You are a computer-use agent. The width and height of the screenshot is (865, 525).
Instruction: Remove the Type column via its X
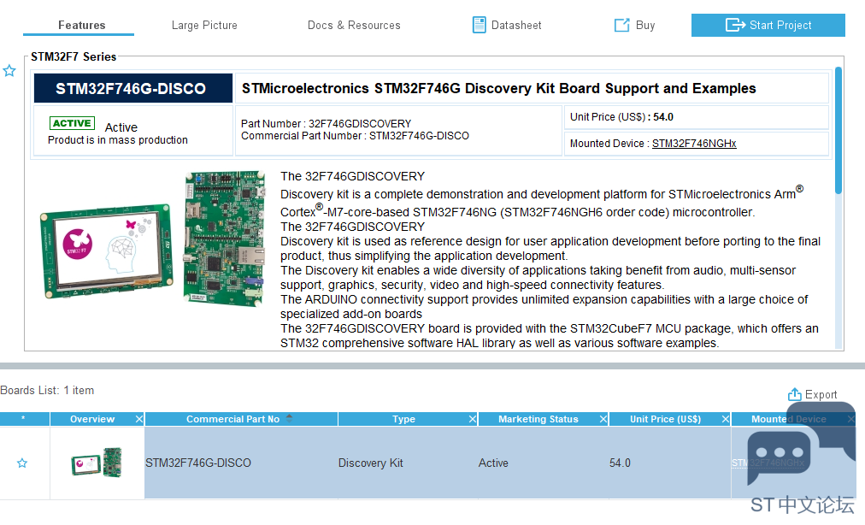[x=472, y=420]
